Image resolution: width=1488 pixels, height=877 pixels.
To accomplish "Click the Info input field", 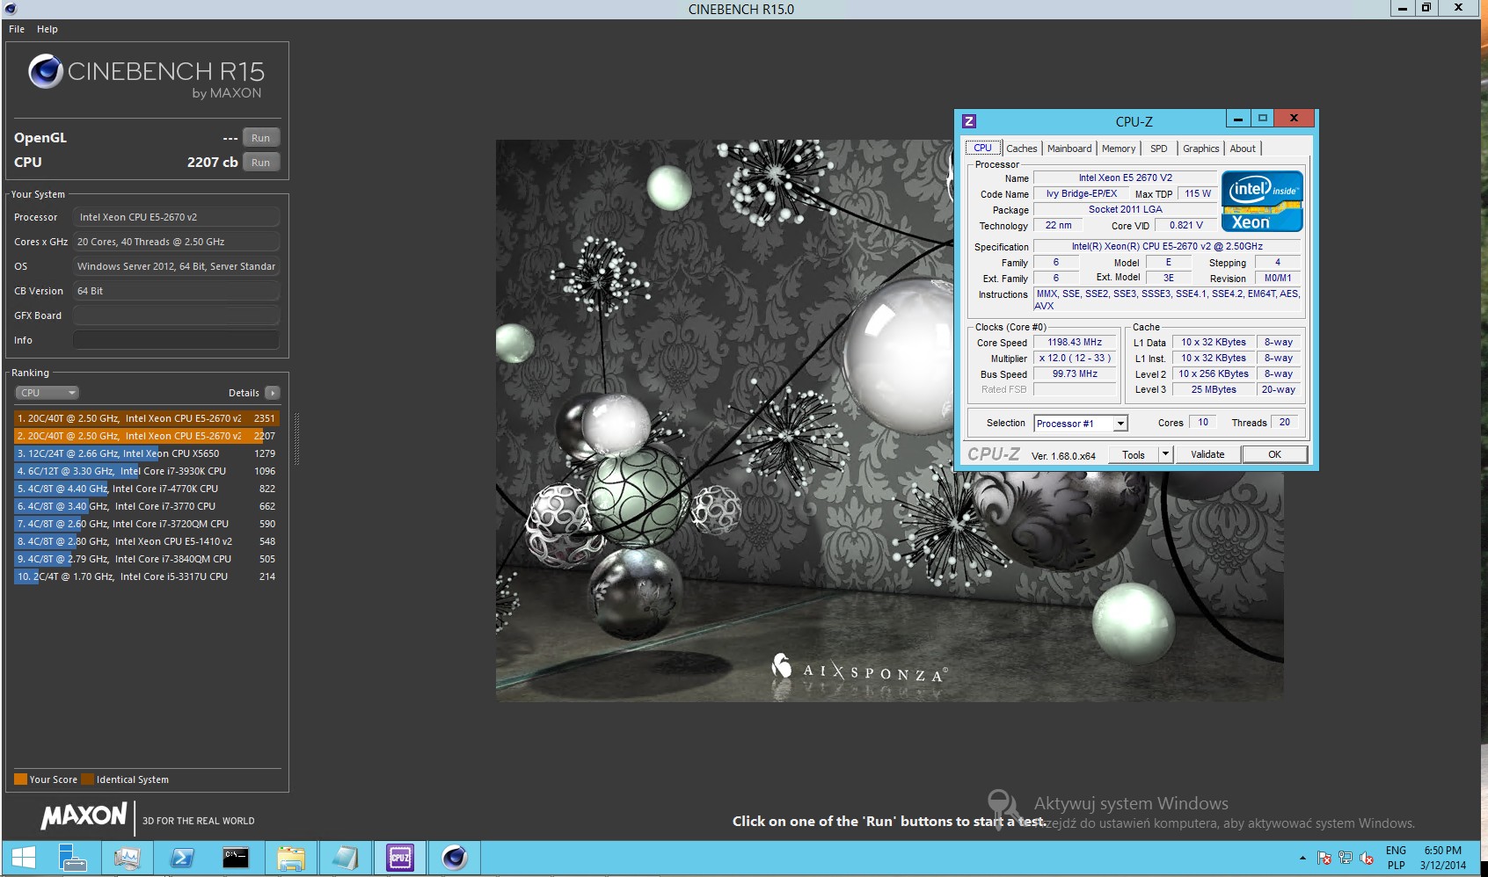I will coord(176,340).
